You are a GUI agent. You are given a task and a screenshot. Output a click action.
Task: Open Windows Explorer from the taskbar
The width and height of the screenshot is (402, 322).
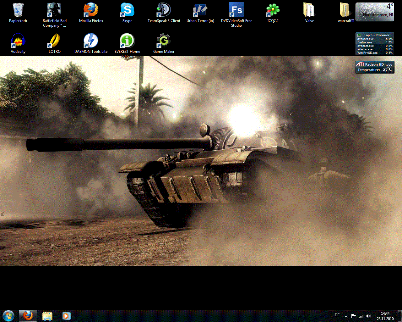[47, 316]
